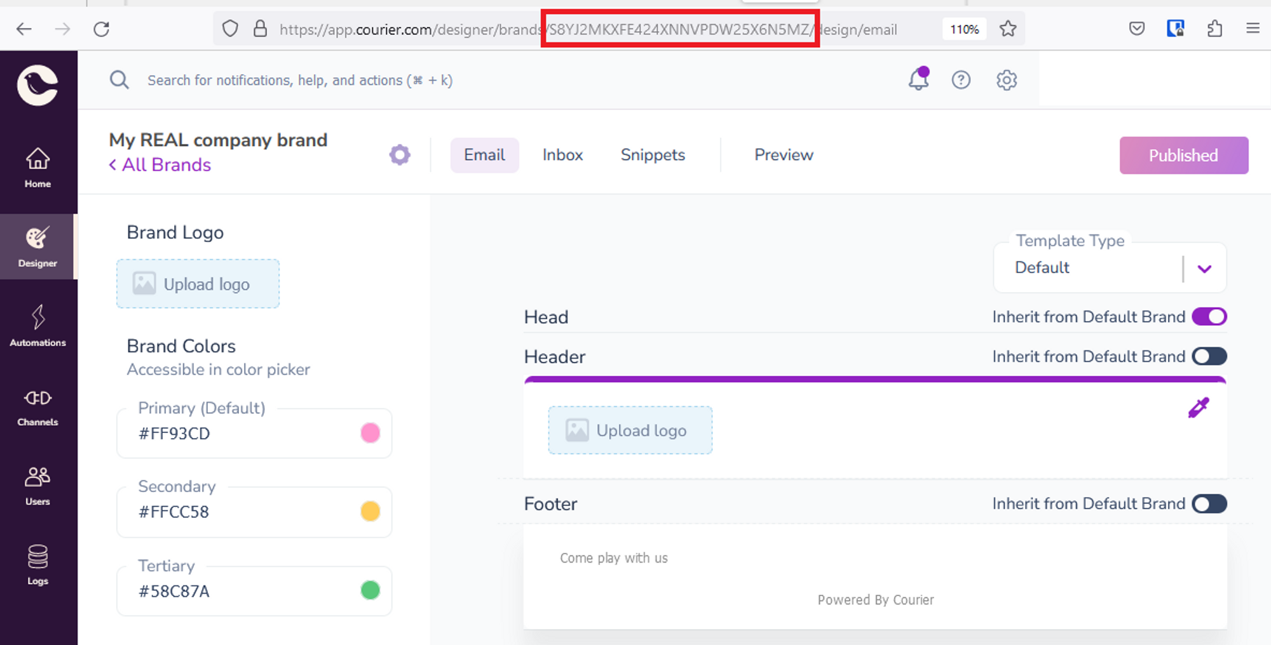Click the Primary color hex field #FF93CD
The width and height of the screenshot is (1271, 645).
point(254,434)
